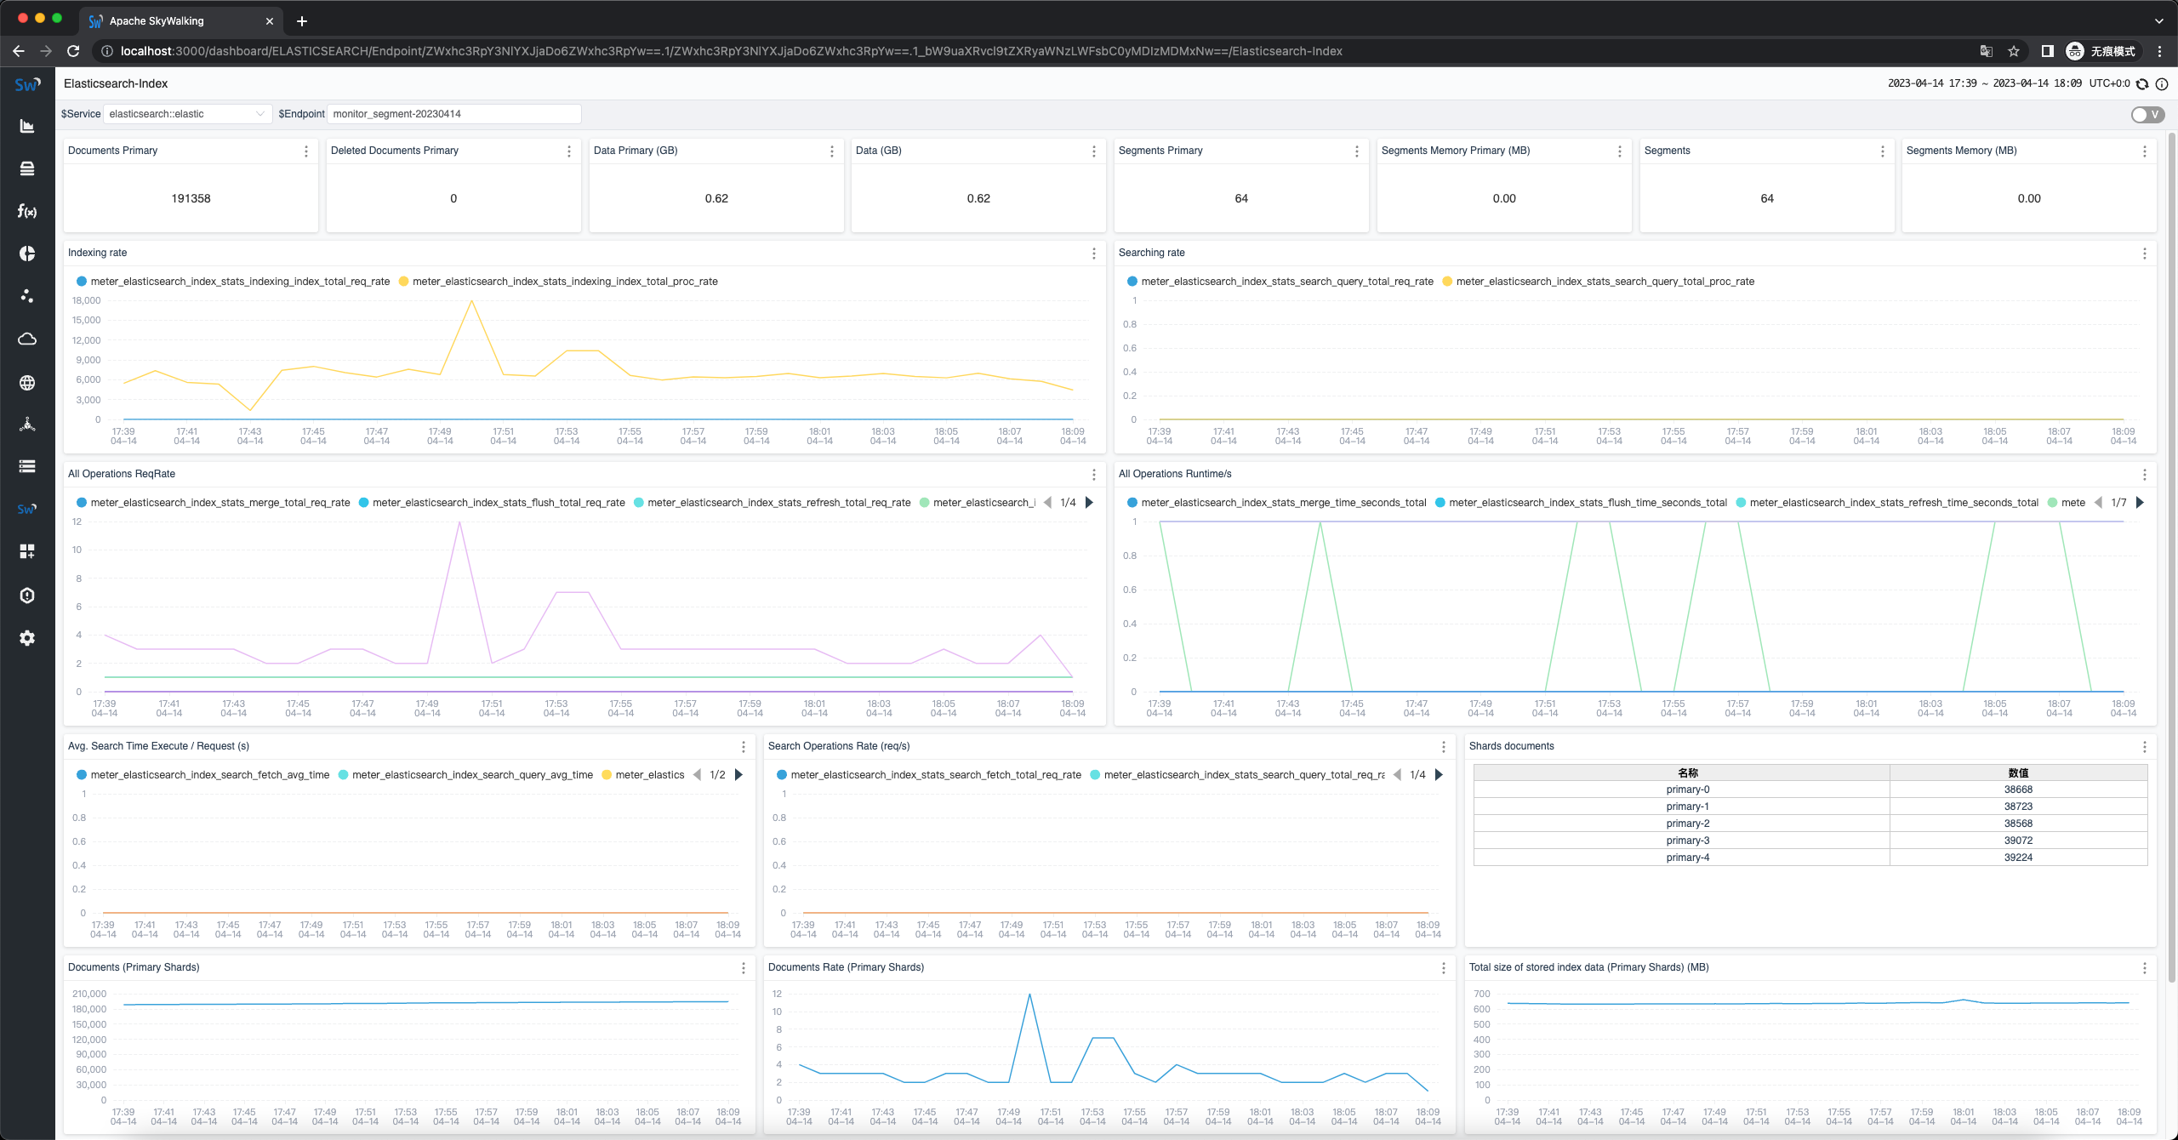2178x1140 pixels.
Task: Click the $Endpoint input field
Action: pos(453,114)
